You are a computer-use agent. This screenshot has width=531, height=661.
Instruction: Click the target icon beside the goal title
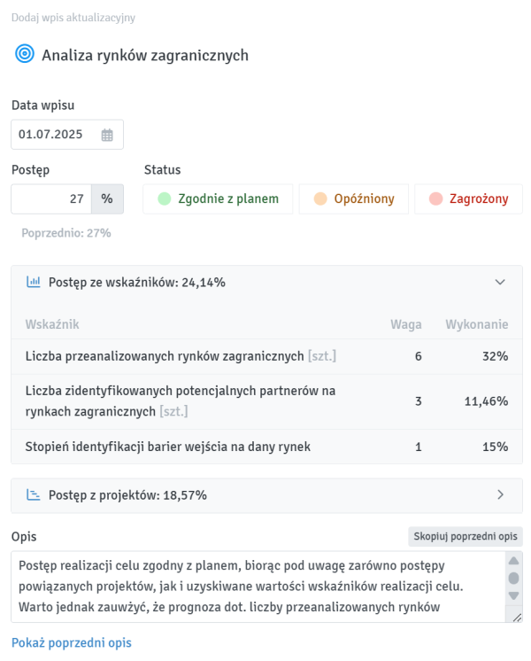click(x=24, y=55)
